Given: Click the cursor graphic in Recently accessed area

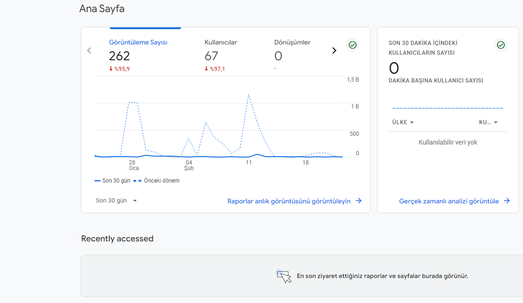Looking at the screenshot, I should coord(284,275).
